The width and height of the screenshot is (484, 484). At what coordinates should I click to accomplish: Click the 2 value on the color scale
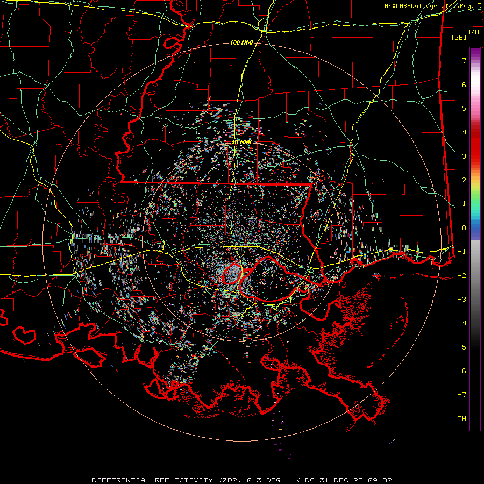[x=464, y=180]
